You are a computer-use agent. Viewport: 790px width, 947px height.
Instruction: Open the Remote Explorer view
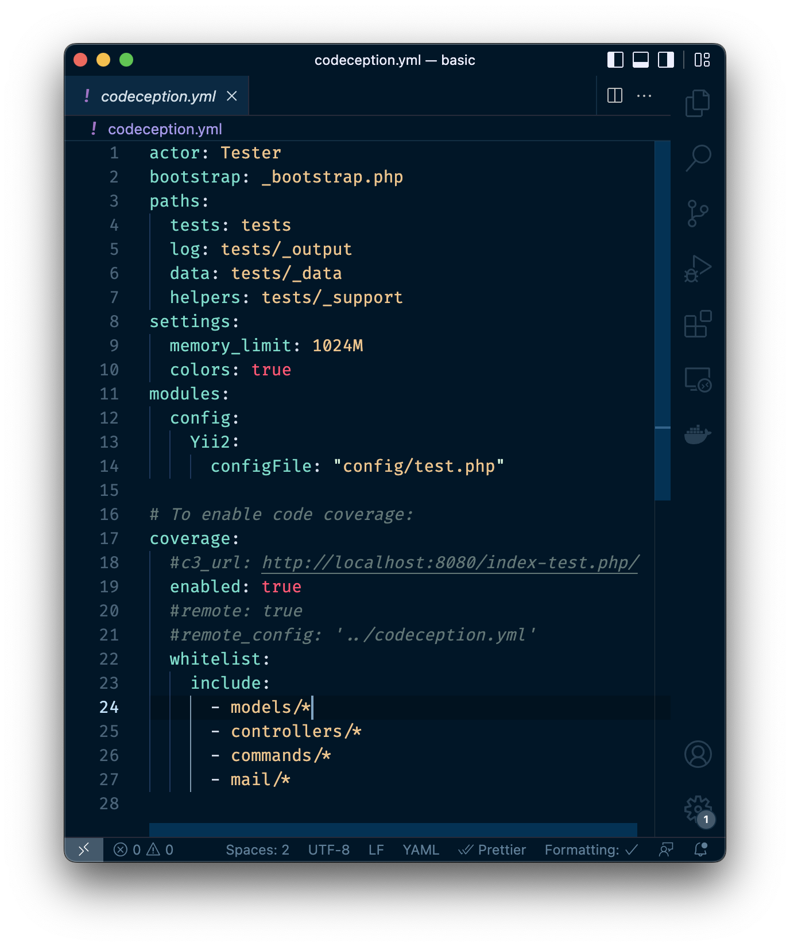pyautogui.click(x=698, y=379)
